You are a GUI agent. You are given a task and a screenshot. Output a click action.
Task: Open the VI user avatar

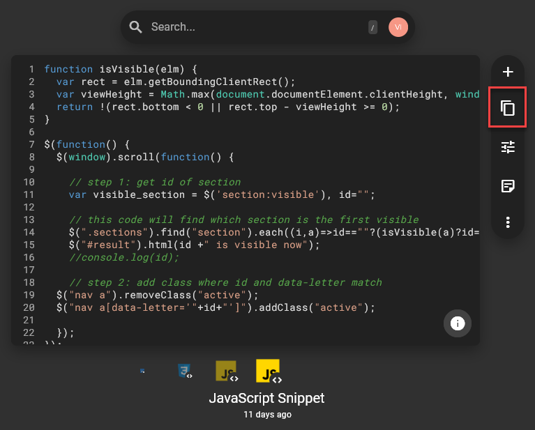tap(398, 27)
